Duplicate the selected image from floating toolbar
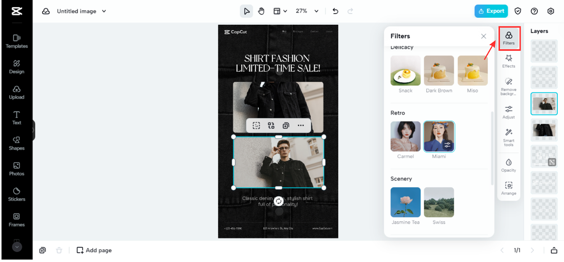This screenshot has height=262, width=564. tap(286, 125)
